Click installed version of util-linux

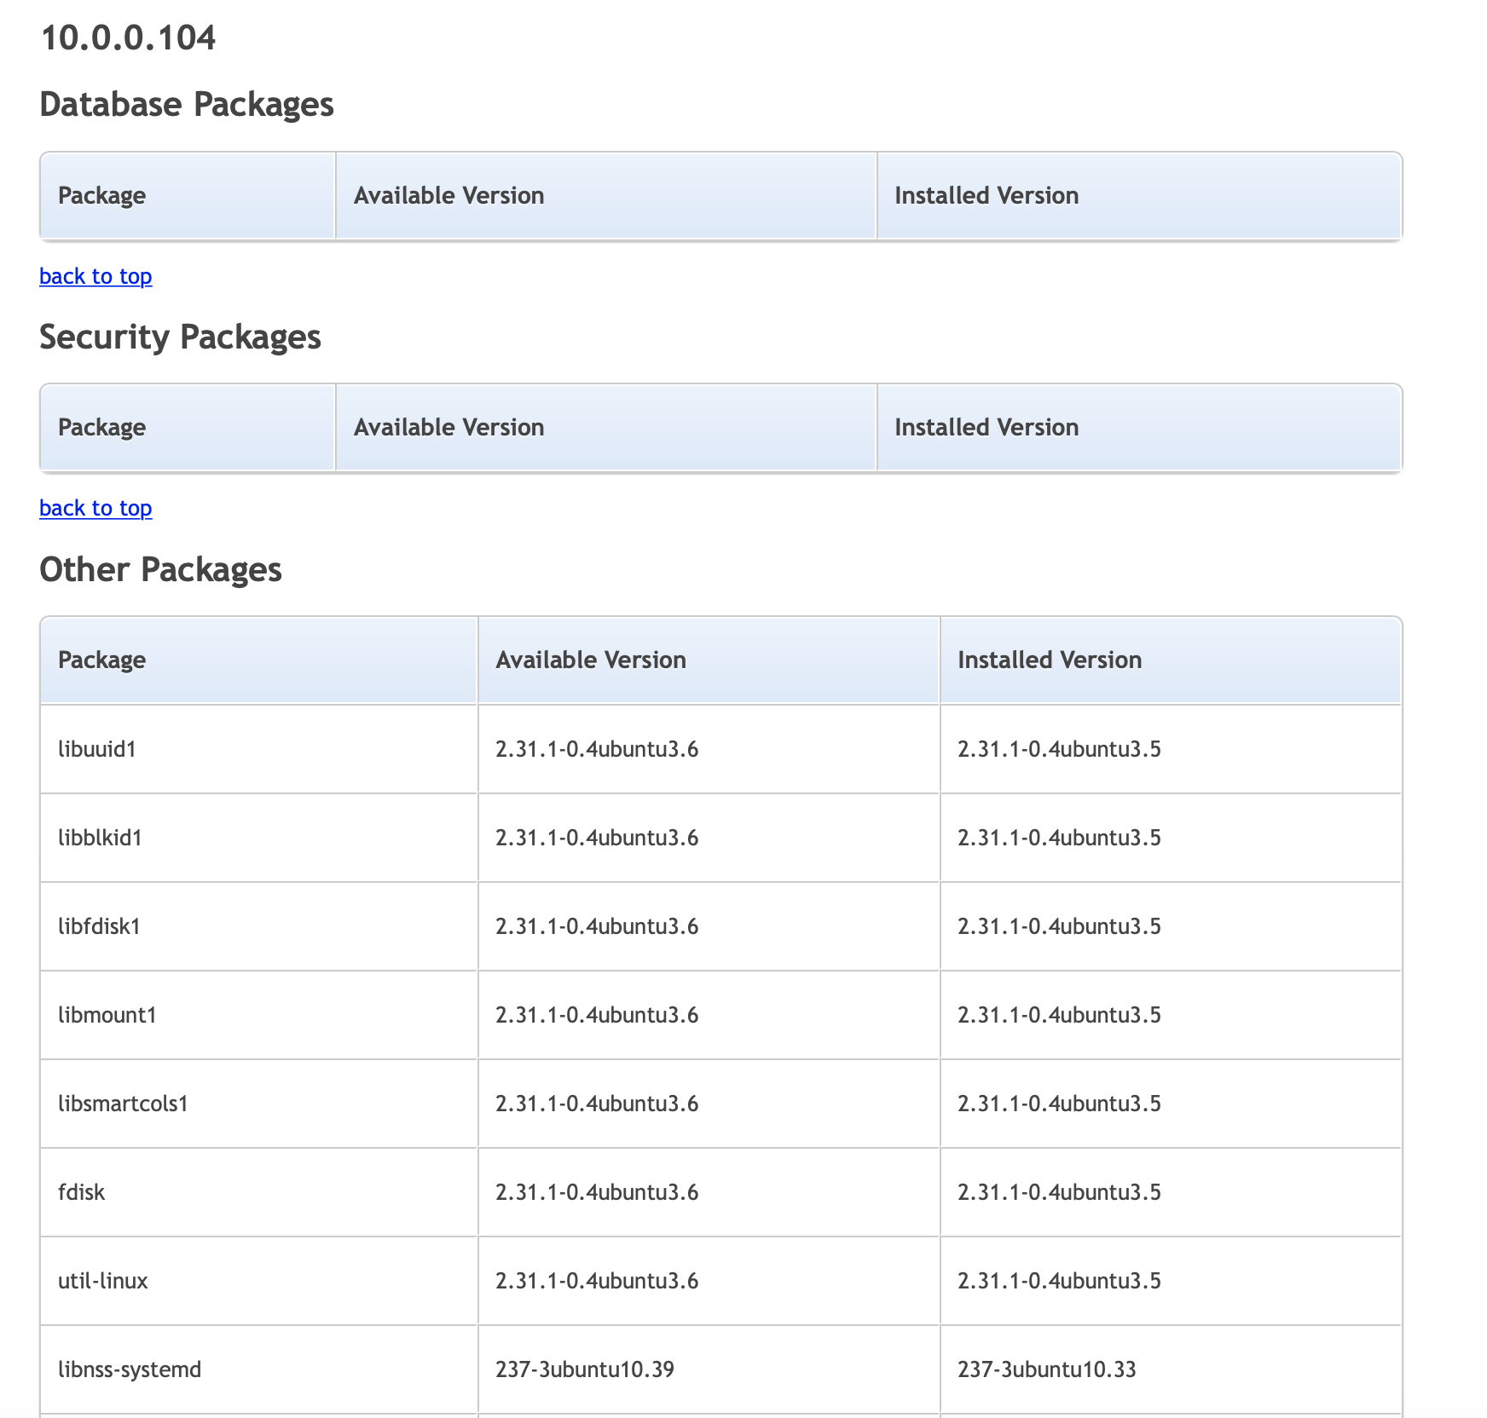point(1171,1281)
